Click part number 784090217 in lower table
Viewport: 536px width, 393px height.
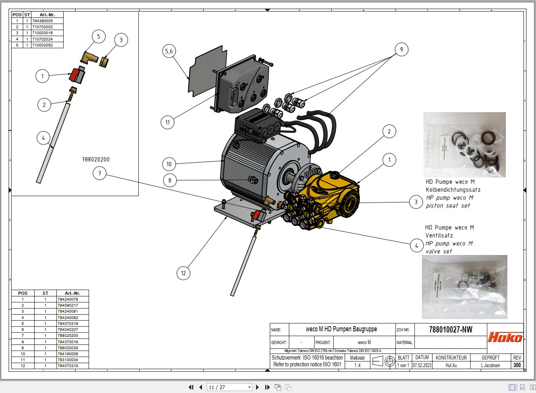point(68,305)
